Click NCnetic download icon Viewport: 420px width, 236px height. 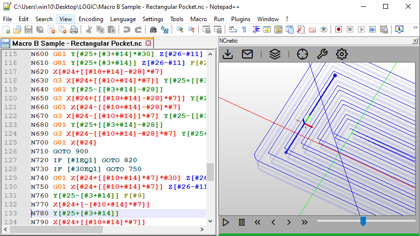pos(228,54)
